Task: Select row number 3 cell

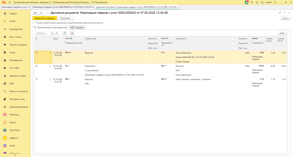Action: [x=43, y=84]
